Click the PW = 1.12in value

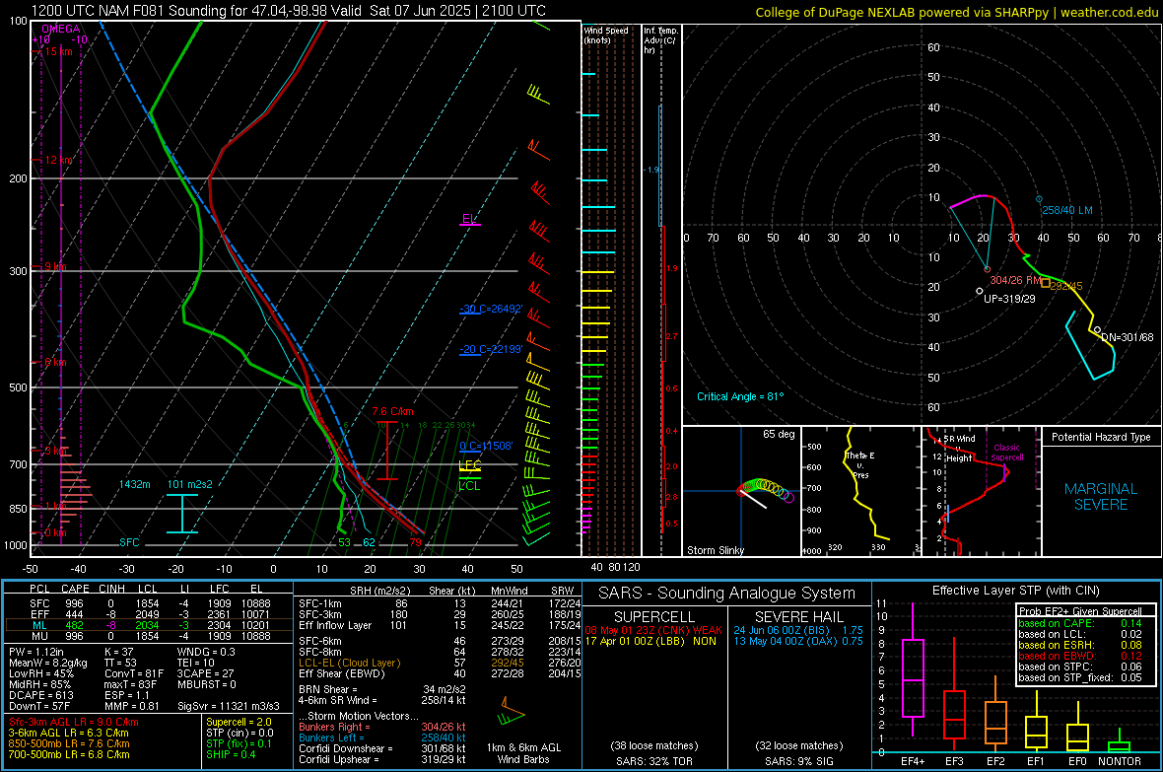[x=37, y=652]
